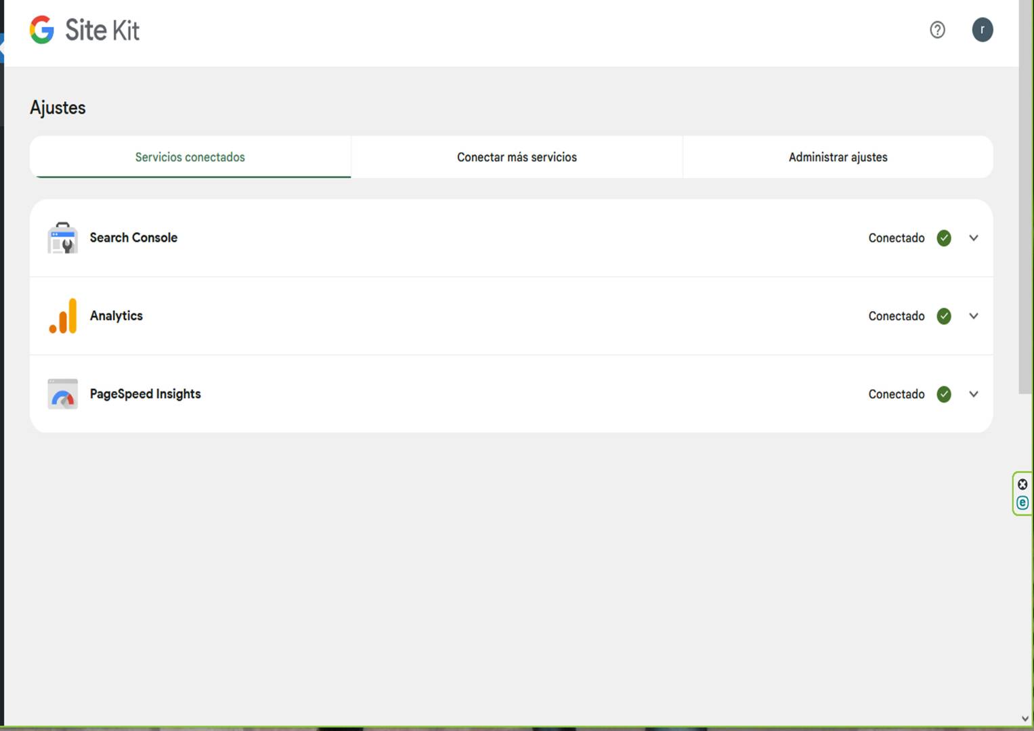The width and height of the screenshot is (1034, 731).
Task: Click the teal e icon on side widget
Action: (1022, 503)
